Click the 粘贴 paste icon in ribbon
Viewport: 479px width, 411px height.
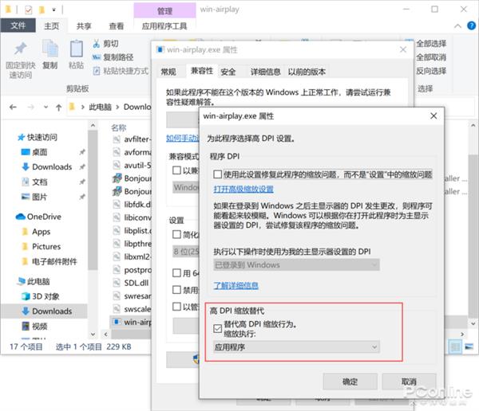click(x=76, y=49)
